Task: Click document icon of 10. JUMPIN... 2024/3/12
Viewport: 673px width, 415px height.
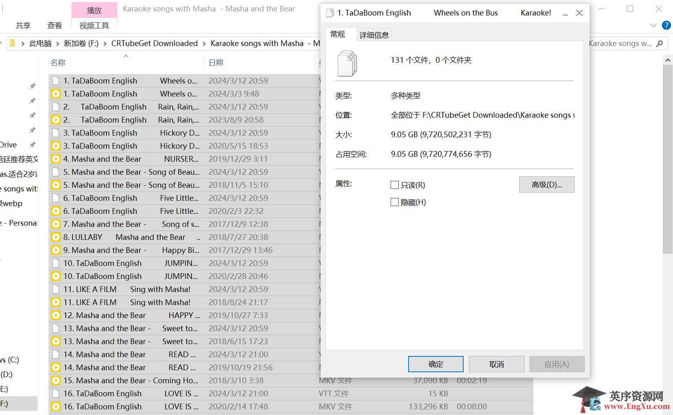Action: coord(56,263)
